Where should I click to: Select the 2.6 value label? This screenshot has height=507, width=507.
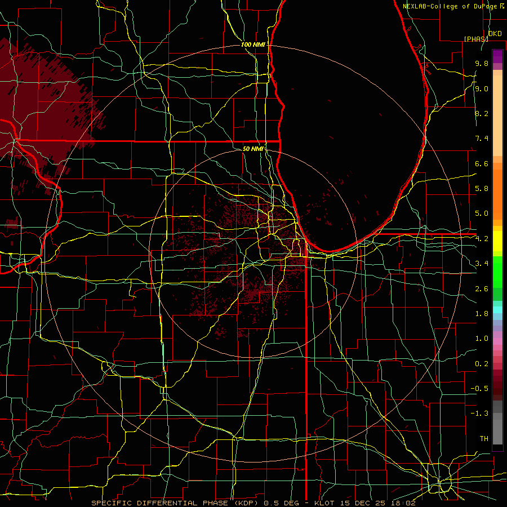tap(482, 289)
